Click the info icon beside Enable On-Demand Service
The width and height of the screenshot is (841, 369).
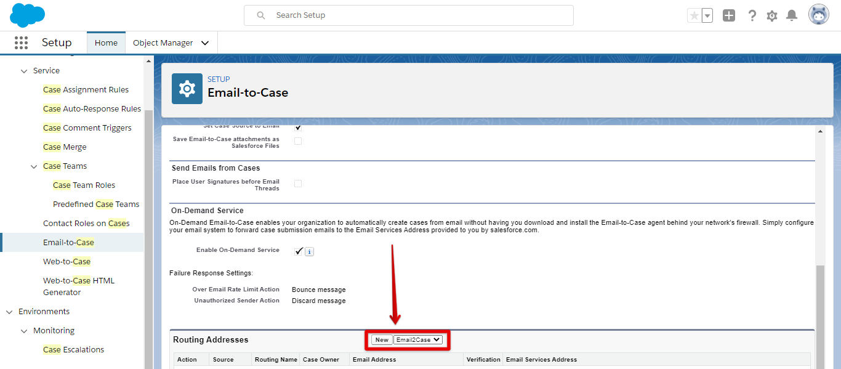308,251
